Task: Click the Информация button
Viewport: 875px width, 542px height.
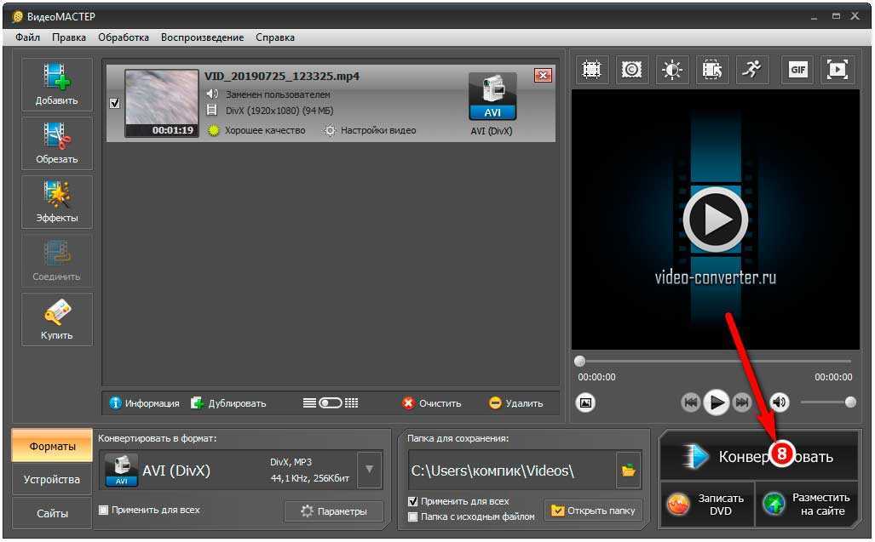Action: 145,402
